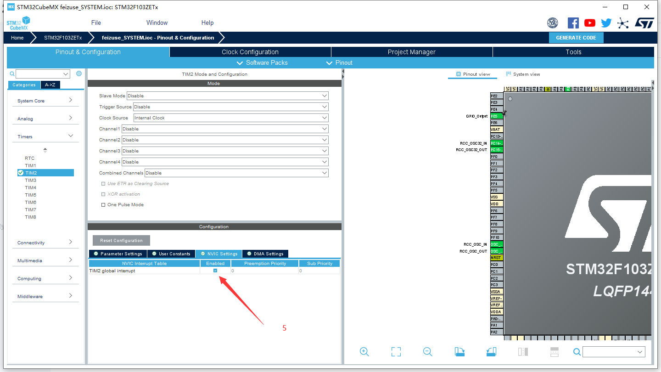
Task: Expand the Computing category
Action: coord(45,278)
